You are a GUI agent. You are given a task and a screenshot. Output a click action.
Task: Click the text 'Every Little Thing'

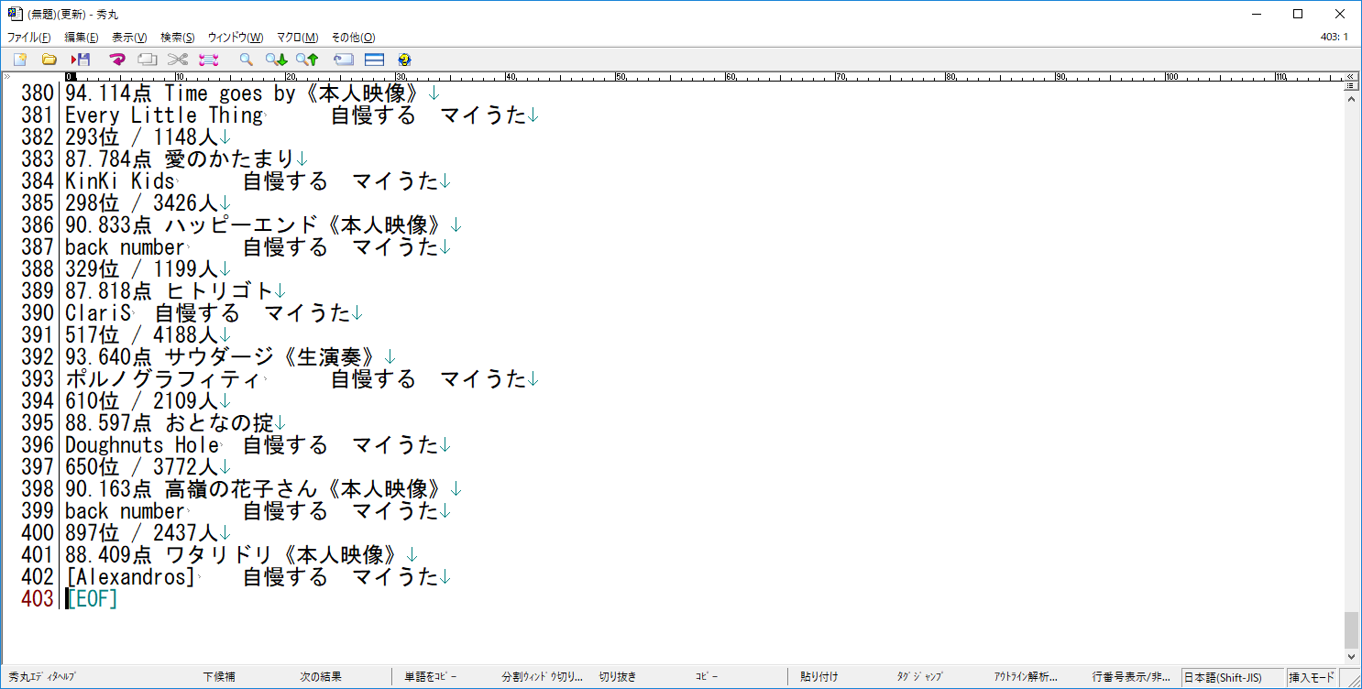tap(163, 115)
